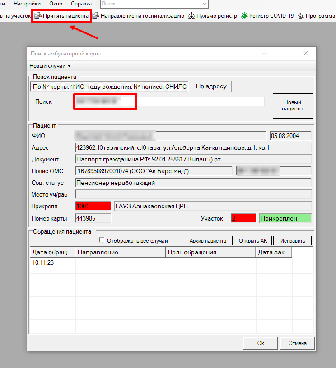Click the green 'Прикреплен' status field
336x368 pixels.
285,218
